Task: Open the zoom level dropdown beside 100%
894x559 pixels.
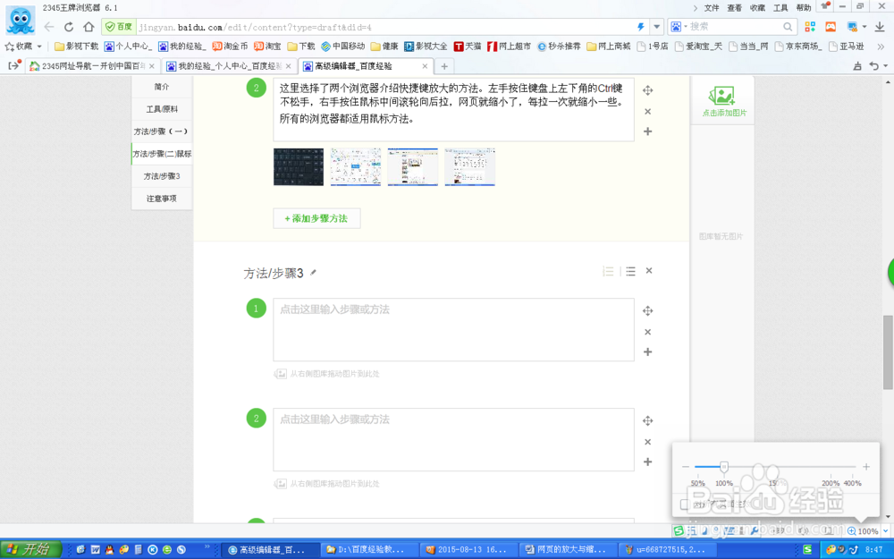Action: pos(885,530)
